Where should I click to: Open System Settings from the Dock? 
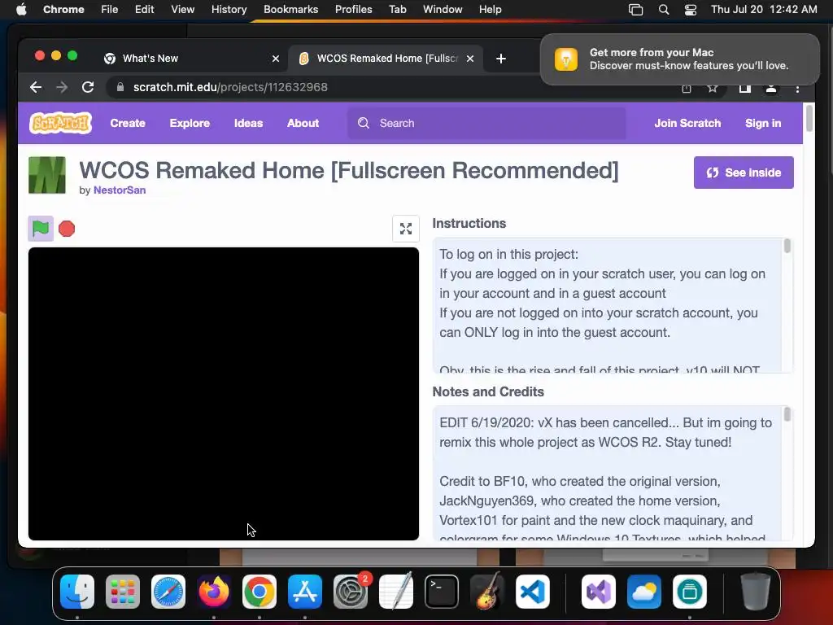coord(351,592)
